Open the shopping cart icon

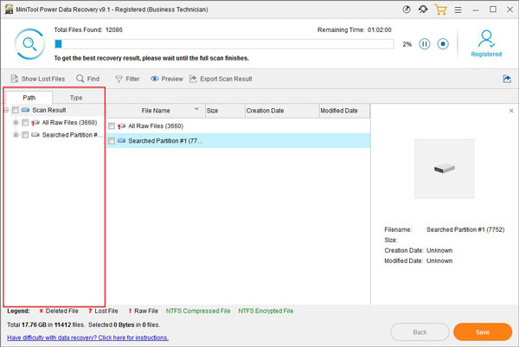coord(441,10)
